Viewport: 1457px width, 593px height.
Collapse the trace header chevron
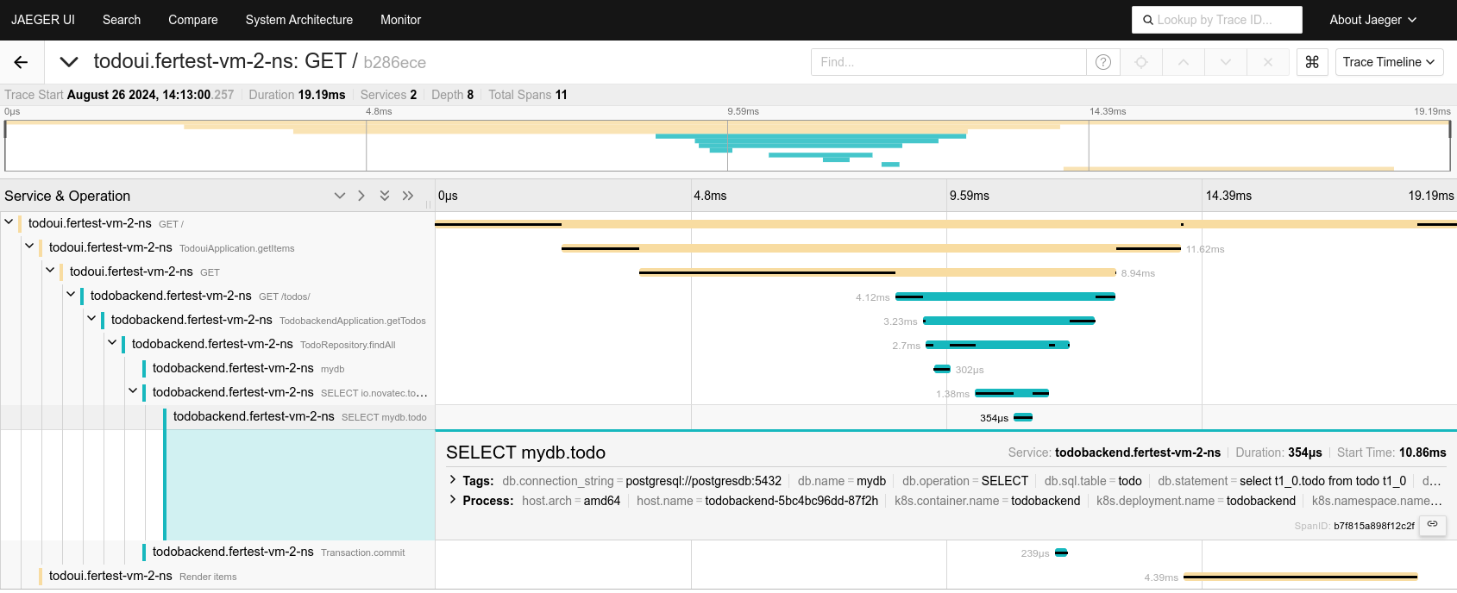[69, 62]
